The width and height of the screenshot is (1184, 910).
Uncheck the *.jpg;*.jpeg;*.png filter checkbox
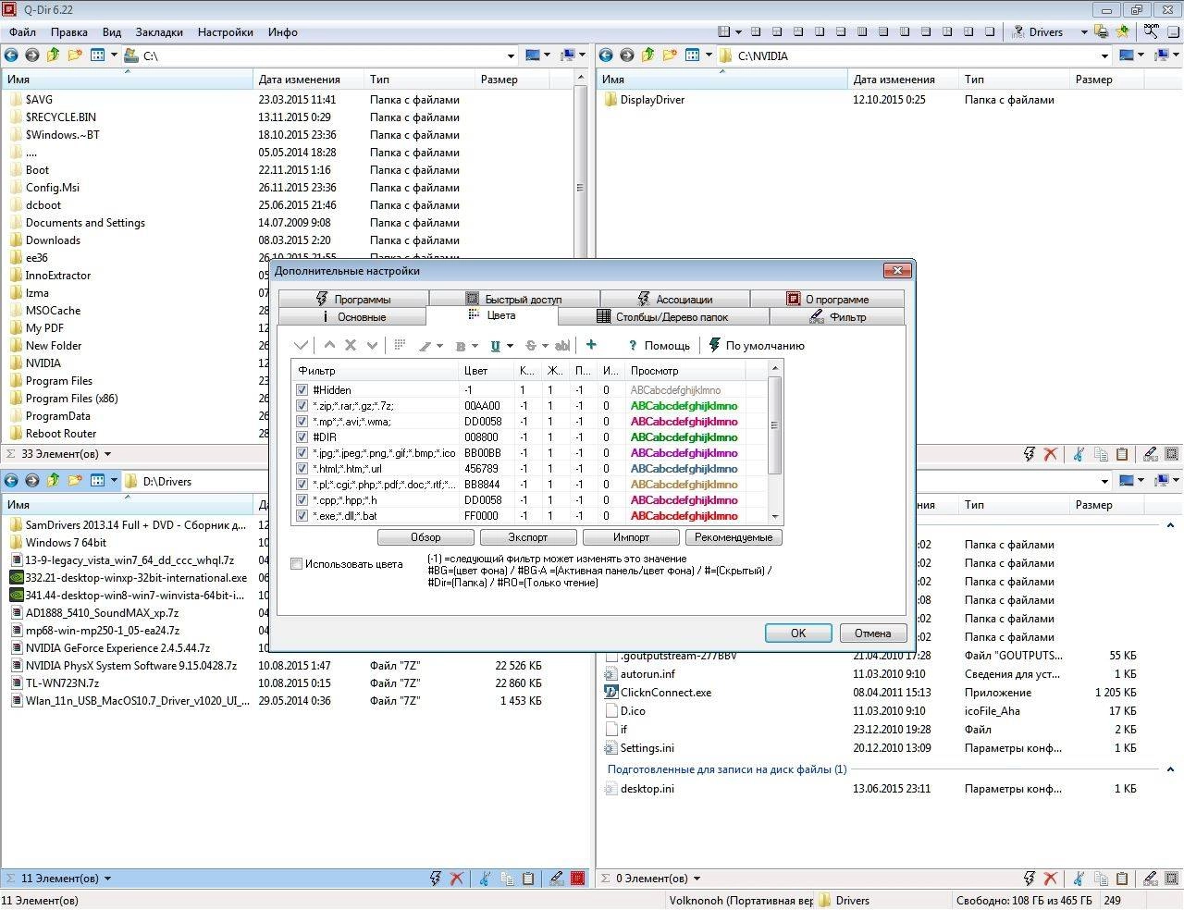(x=302, y=453)
